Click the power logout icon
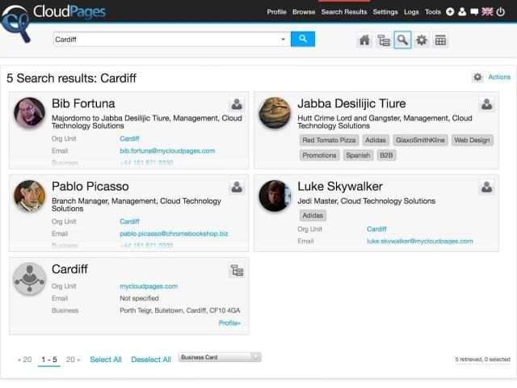The width and height of the screenshot is (517, 388). pyautogui.click(x=502, y=12)
